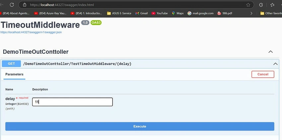Image resolution: width=282 pixels, height=140 pixels.
Task: Open the About Agents YouTube bookmark
Action: 15,13
